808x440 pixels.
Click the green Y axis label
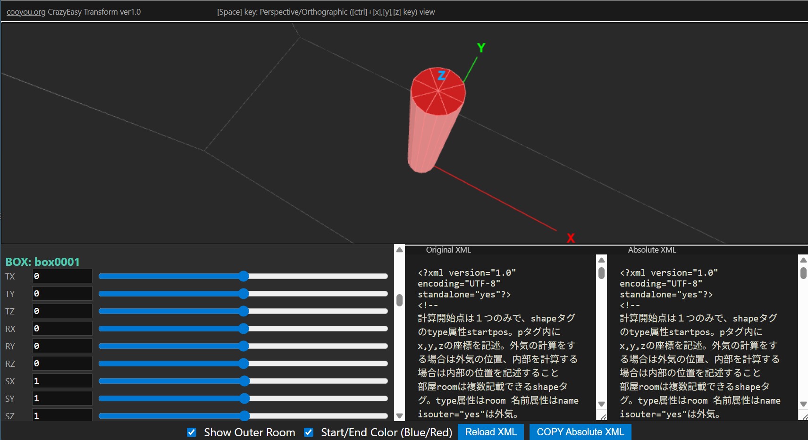click(x=481, y=48)
